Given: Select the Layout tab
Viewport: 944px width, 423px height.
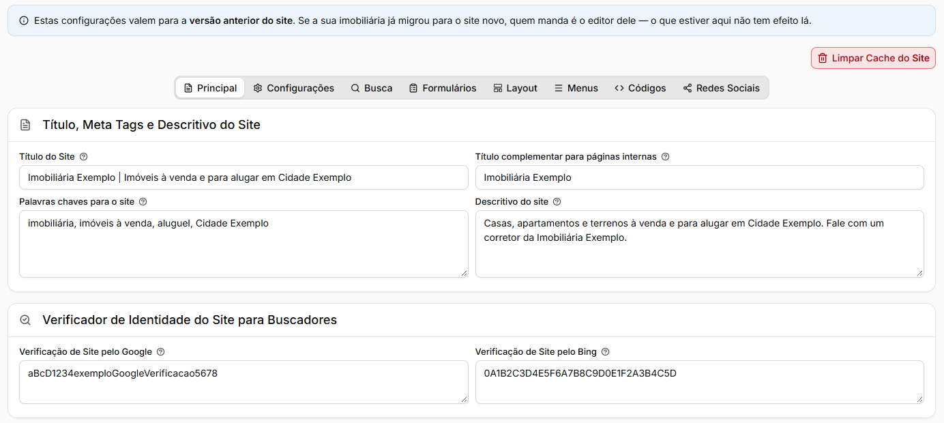Looking at the screenshot, I should click(x=515, y=88).
